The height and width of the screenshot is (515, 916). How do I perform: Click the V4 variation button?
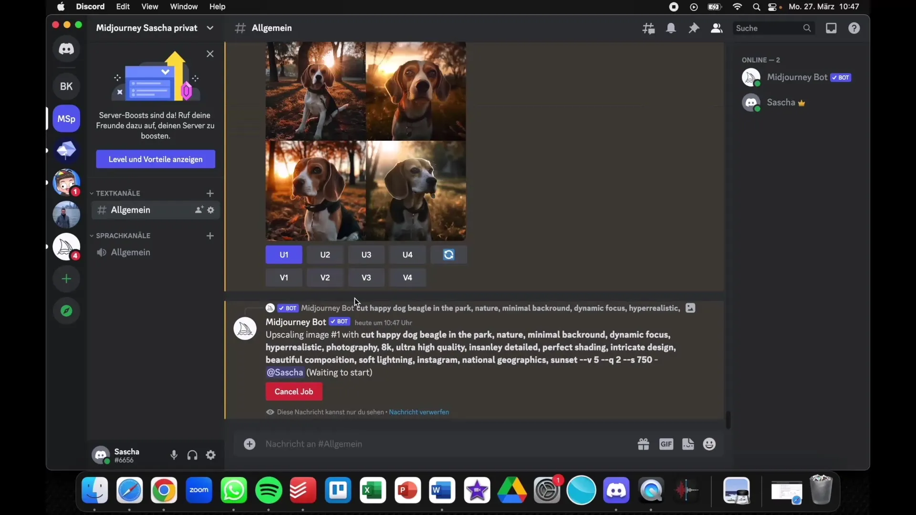(407, 278)
